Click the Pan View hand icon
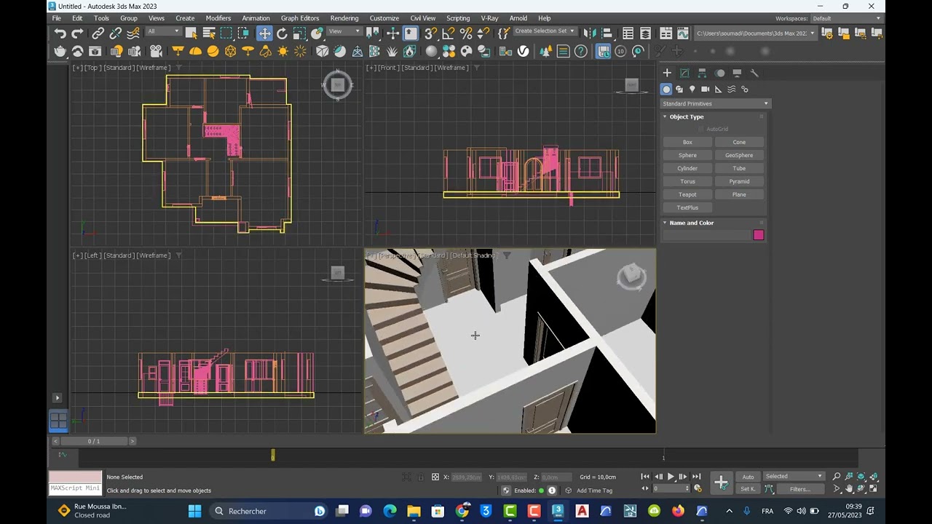The height and width of the screenshot is (524, 932). [849, 489]
